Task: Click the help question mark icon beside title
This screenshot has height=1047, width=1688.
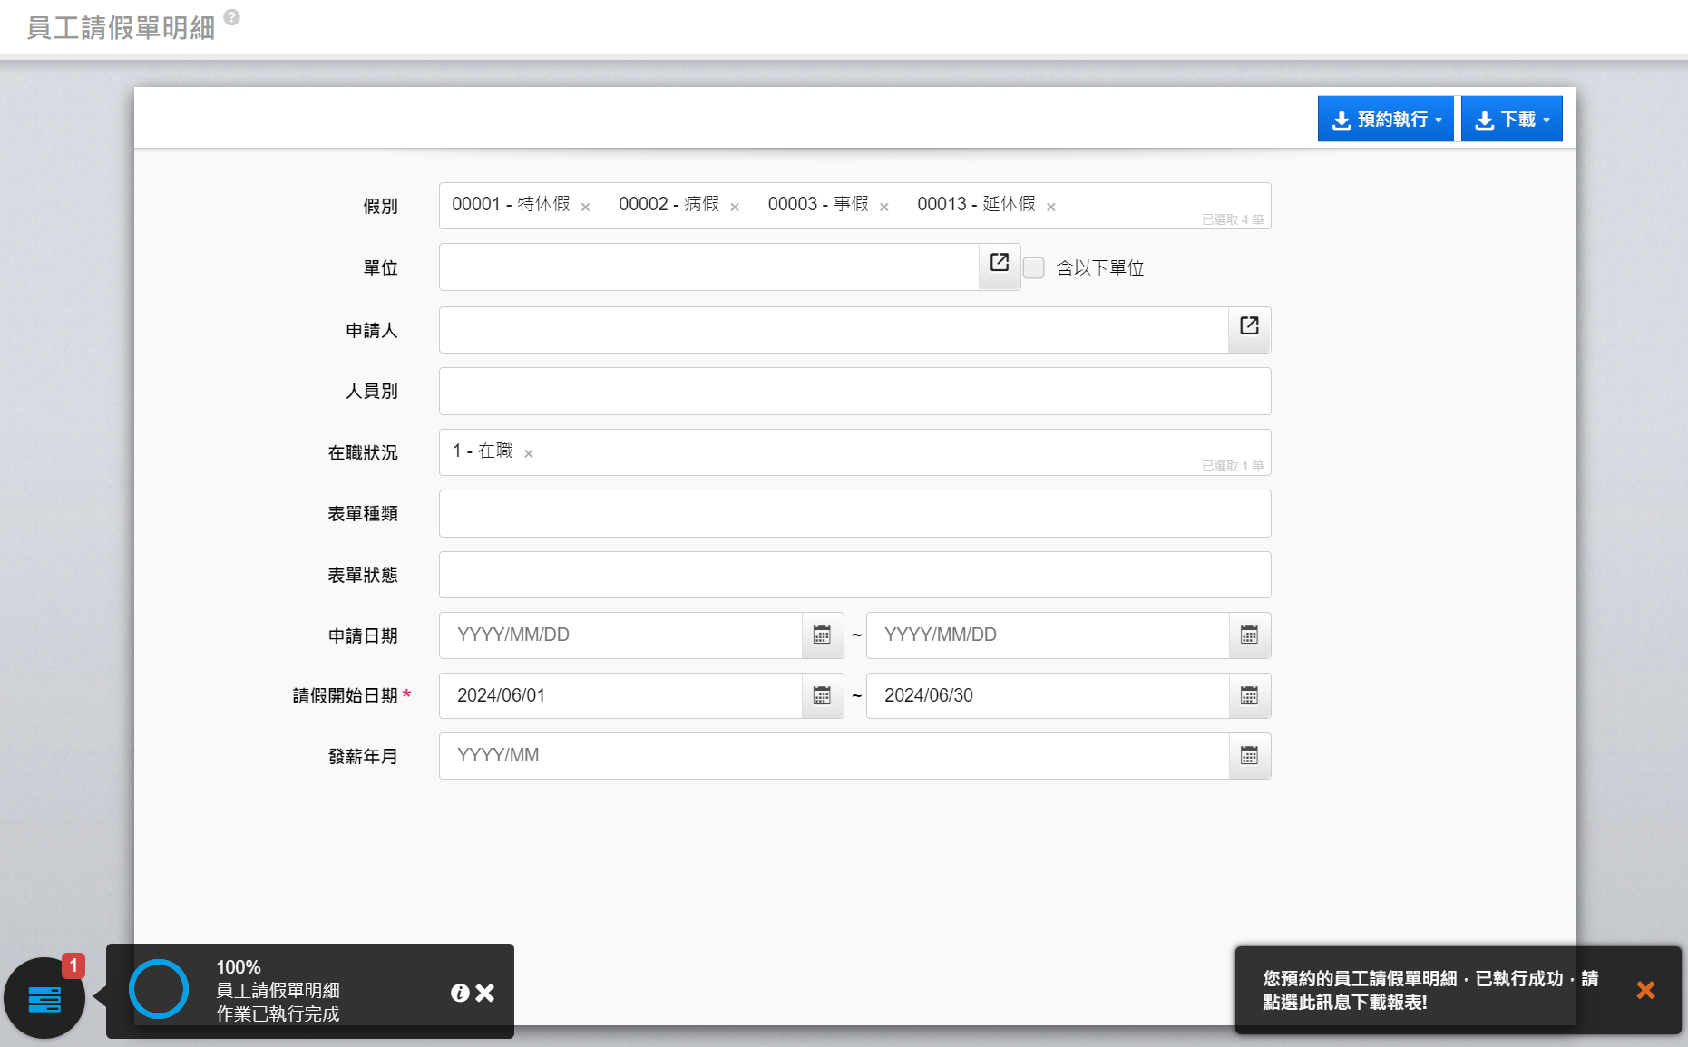Action: 232,17
